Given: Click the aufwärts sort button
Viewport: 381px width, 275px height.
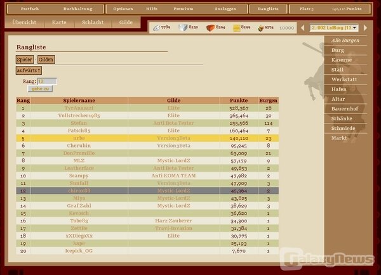Looking at the screenshot, I should click(29, 70).
